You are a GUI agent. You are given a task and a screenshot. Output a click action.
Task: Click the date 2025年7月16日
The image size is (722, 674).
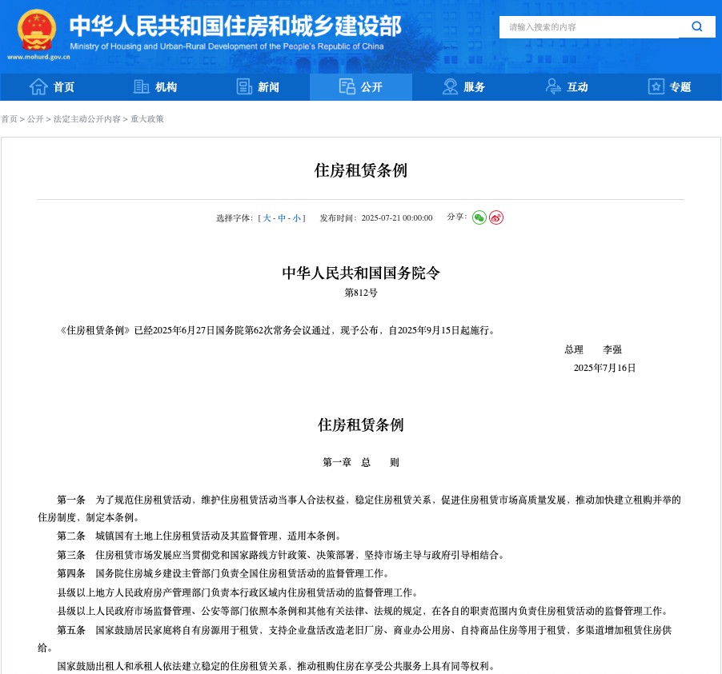point(604,368)
